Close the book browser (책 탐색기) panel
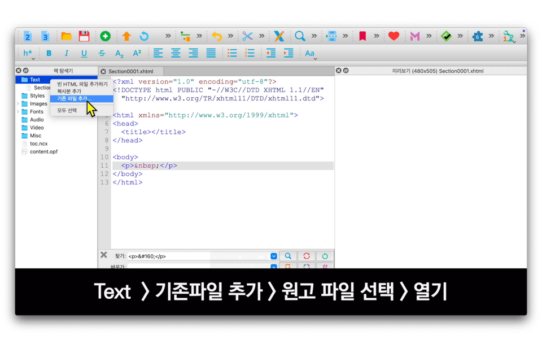This screenshot has height=353, width=542. 18,71
